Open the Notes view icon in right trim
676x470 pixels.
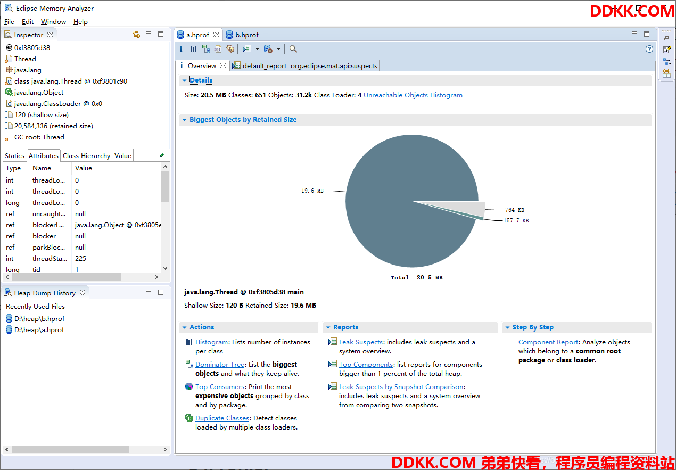pos(666,50)
